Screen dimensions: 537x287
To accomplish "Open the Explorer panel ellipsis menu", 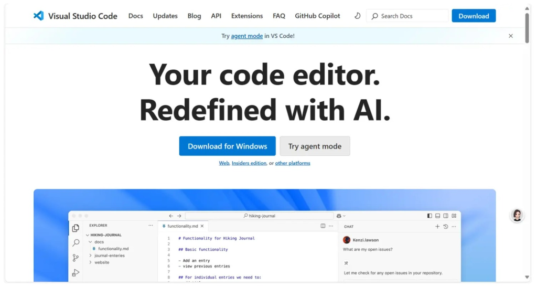I will click(x=151, y=226).
